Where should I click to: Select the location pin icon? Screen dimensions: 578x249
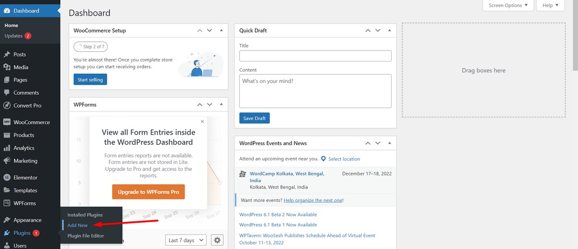click(324, 159)
